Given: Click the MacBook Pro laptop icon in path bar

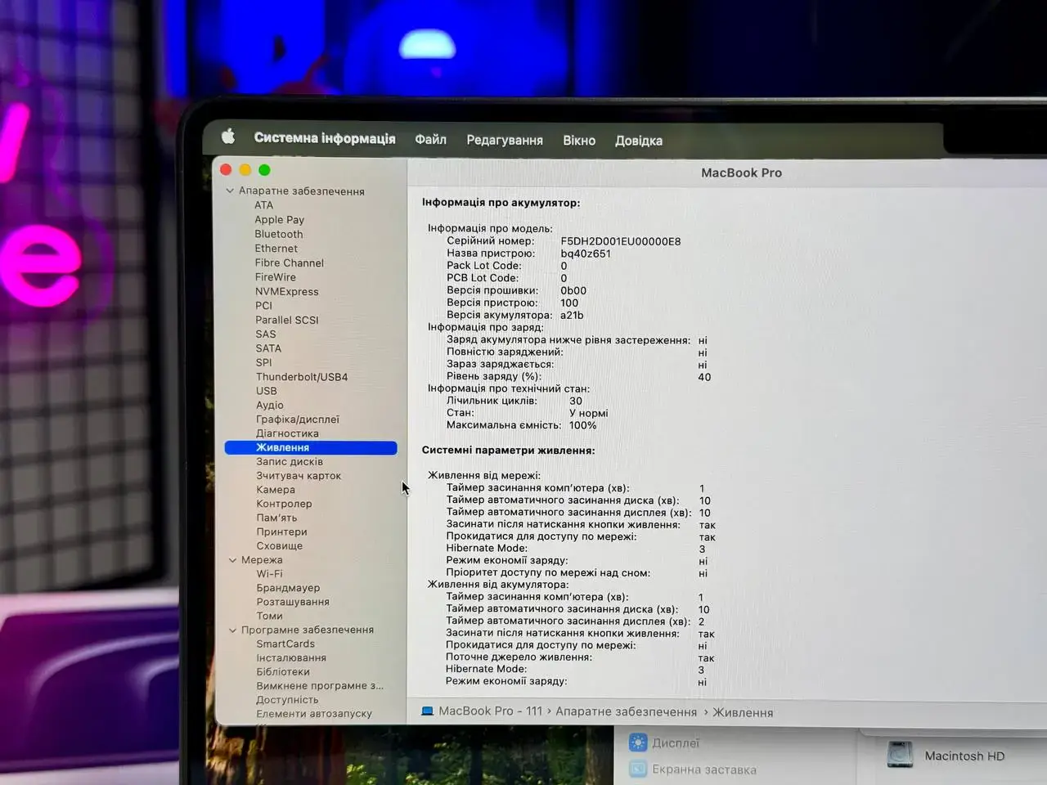Looking at the screenshot, I should (x=427, y=711).
